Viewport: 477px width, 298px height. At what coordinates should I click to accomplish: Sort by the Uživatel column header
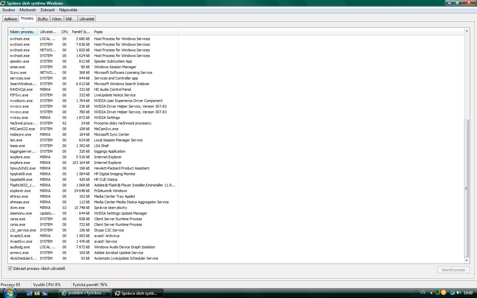coord(48,32)
